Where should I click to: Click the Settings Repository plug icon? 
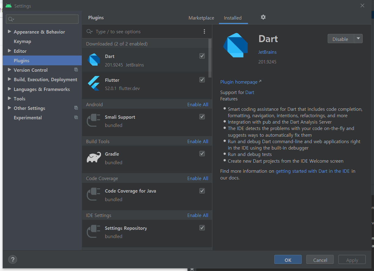[94, 231]
